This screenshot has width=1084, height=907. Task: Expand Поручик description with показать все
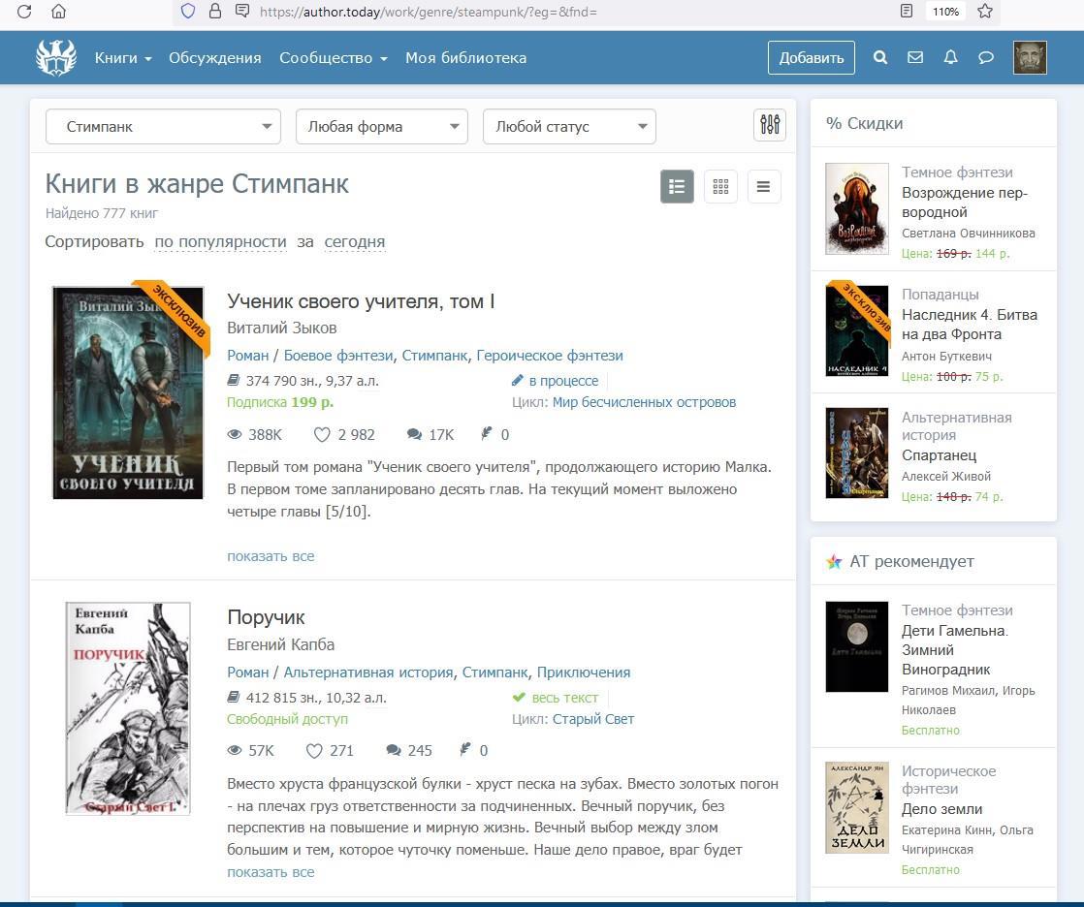pos(271,872)
